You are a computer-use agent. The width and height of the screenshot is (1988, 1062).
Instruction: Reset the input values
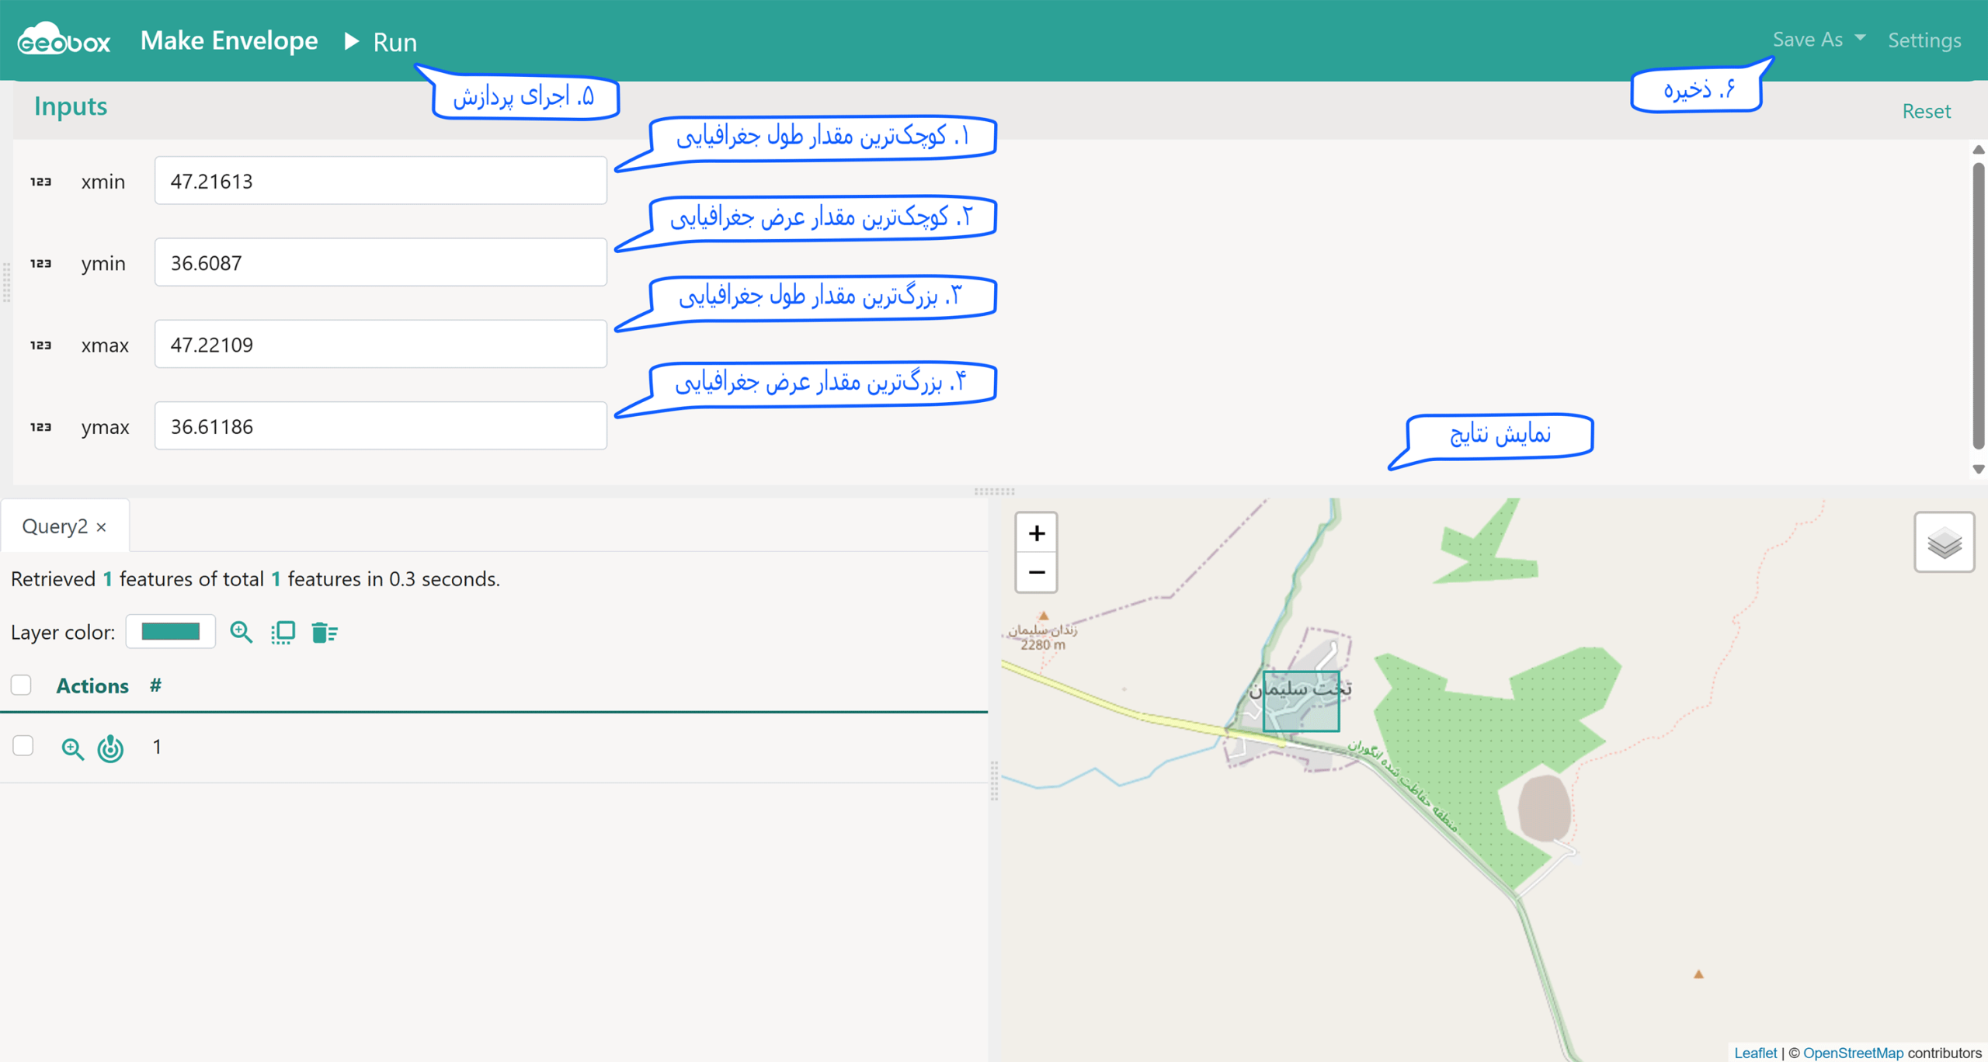1926,111
